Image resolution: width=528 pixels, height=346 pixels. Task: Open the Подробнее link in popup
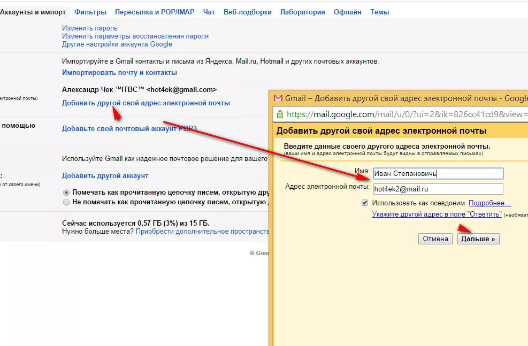[x=489, y=203]
